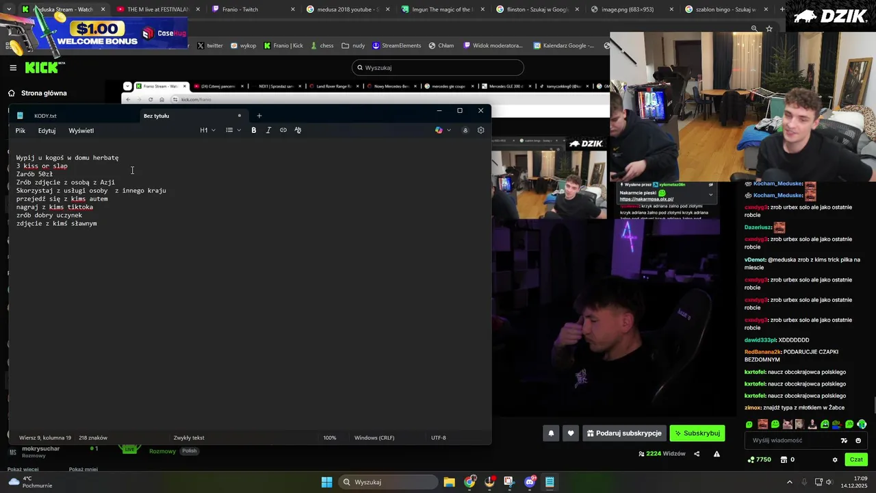Viewport: 876px width, 493px height.
Task: Insert a link using Notepad toolbar
Action: [283, 130]
